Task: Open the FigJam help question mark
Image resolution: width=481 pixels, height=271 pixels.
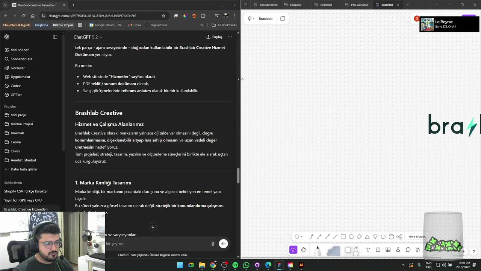Action: point(473,251)
